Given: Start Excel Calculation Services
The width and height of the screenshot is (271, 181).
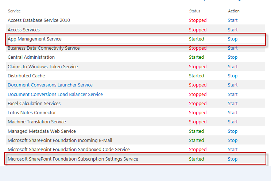Looking at the screenshot, I should tap(233, 103).
